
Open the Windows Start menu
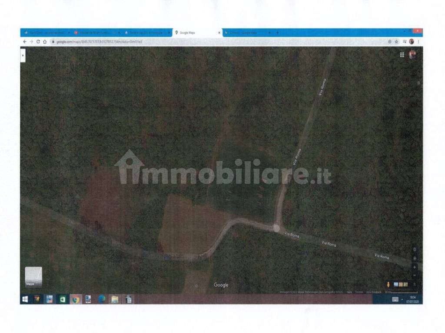(x=25, y=299)
